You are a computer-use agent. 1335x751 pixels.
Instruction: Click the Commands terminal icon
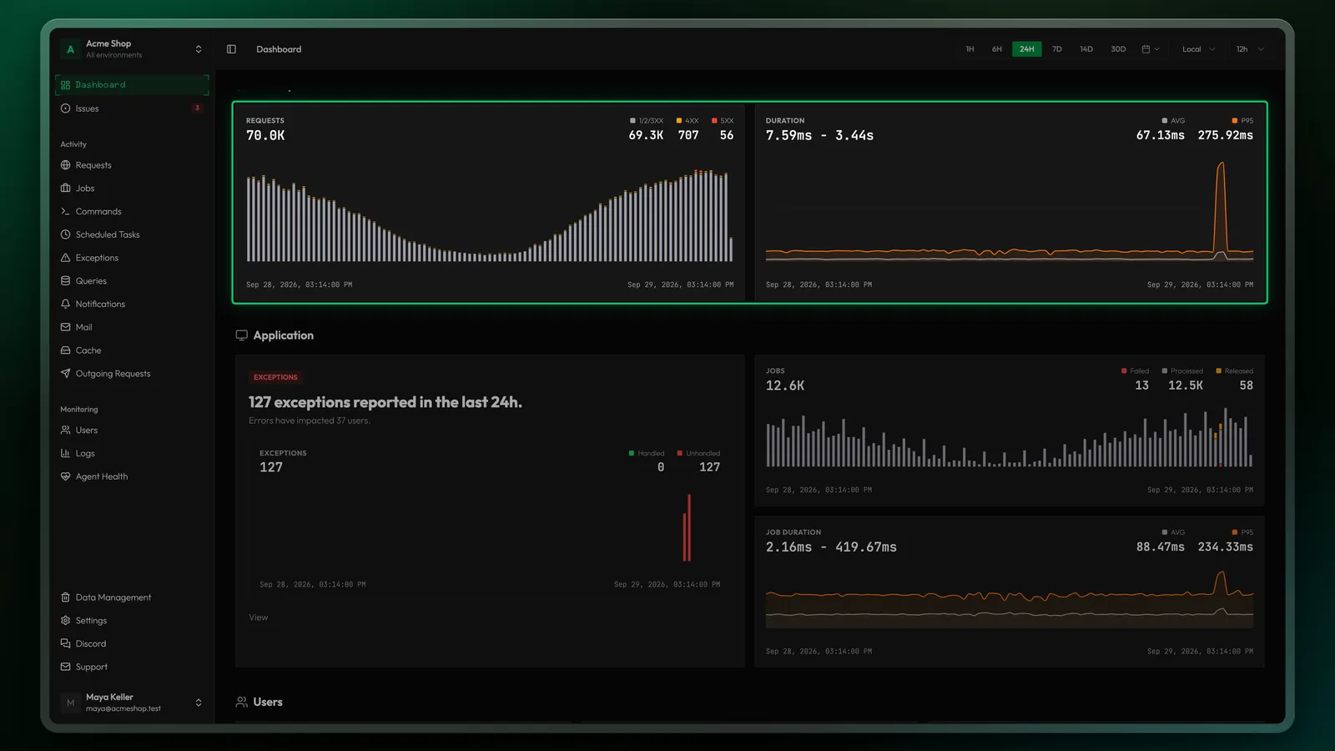65,212
